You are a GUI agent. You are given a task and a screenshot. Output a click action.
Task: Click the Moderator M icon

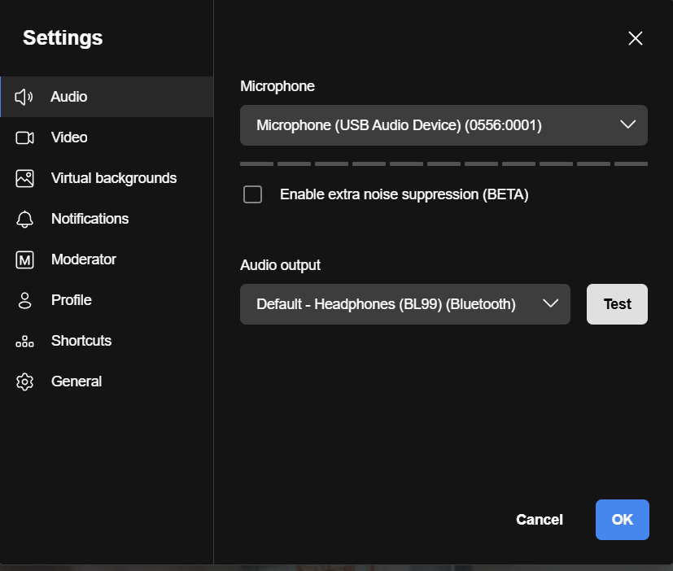[x=24, y=260]
